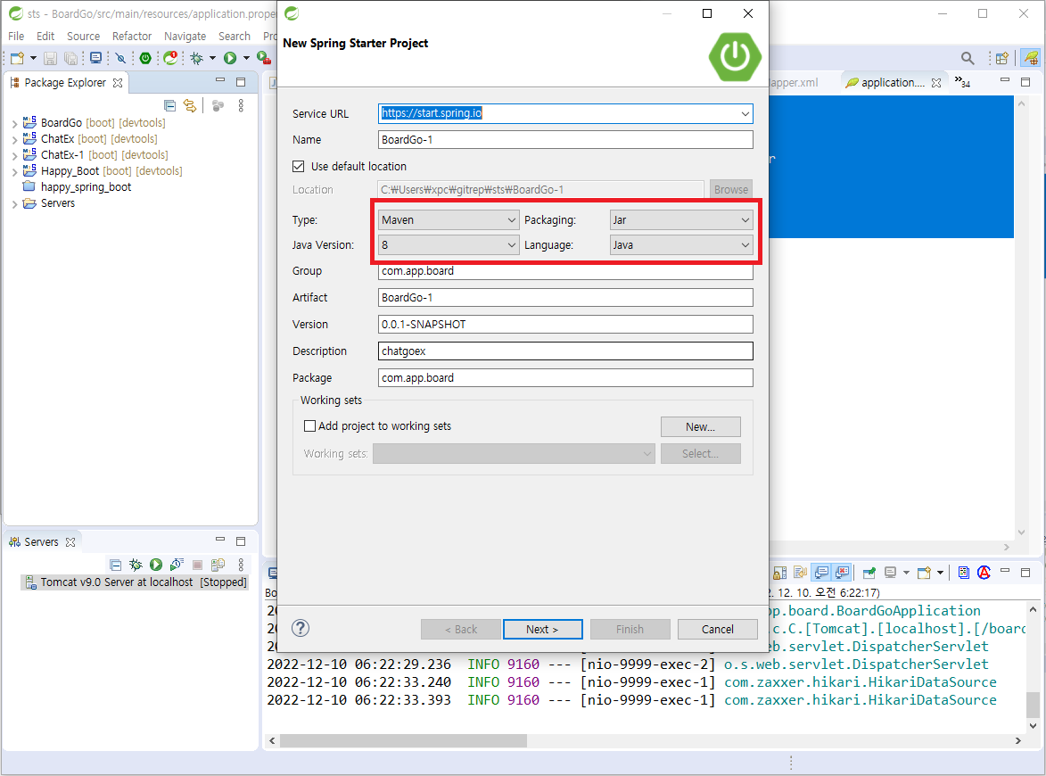Image resolution: width=1046 pixels, height=776 pixels.
Task: Close the application properties editor tab
Action: tap(936, 83)
